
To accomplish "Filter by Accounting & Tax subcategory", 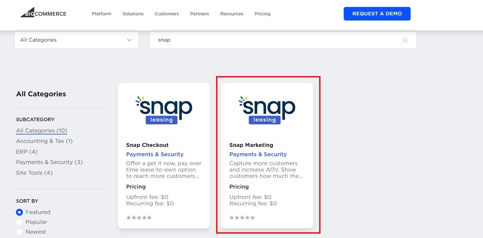I will click(x=44, y=141).
